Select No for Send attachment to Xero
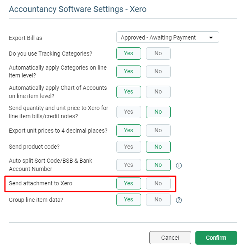Viewport: 248px width, 250px height. [x=158, y=183]
